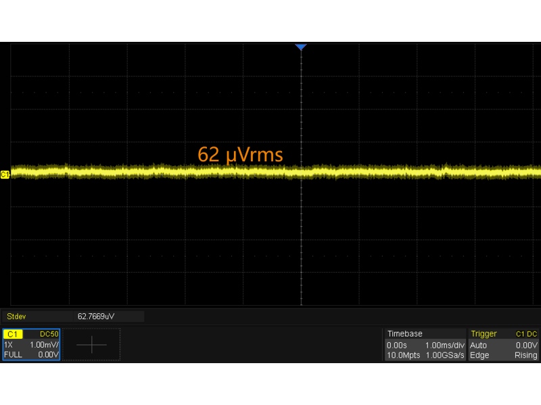Open the Stdev measurement label

coord(15,316)
